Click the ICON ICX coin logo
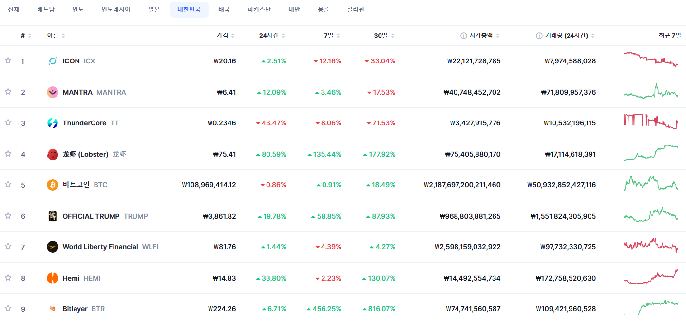 53,61
